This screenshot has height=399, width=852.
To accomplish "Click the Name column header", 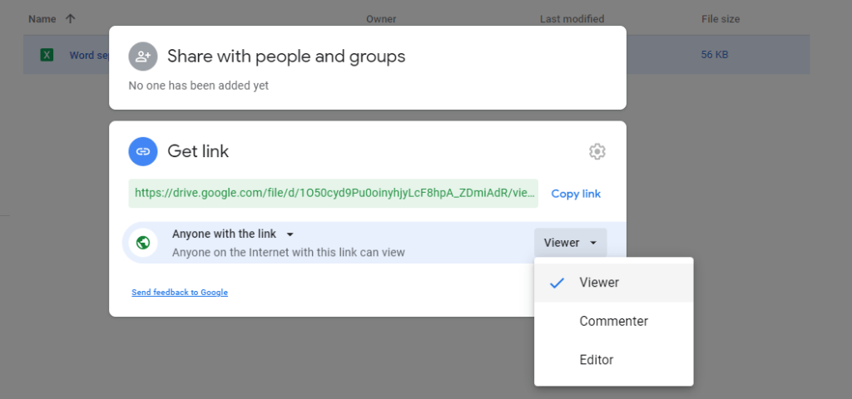I will 41,18.
